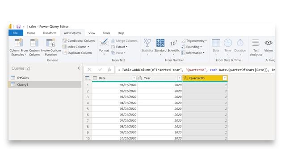The height and width of the screenshot is (160, 286).
Task: Click the table corner menu icon
Action: [x=88, y=78]
